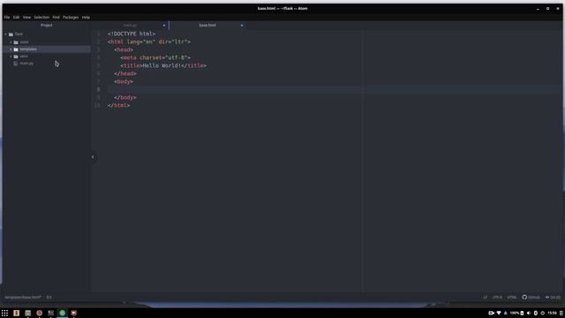Click the volume tray icon

(x=529, y=313)
